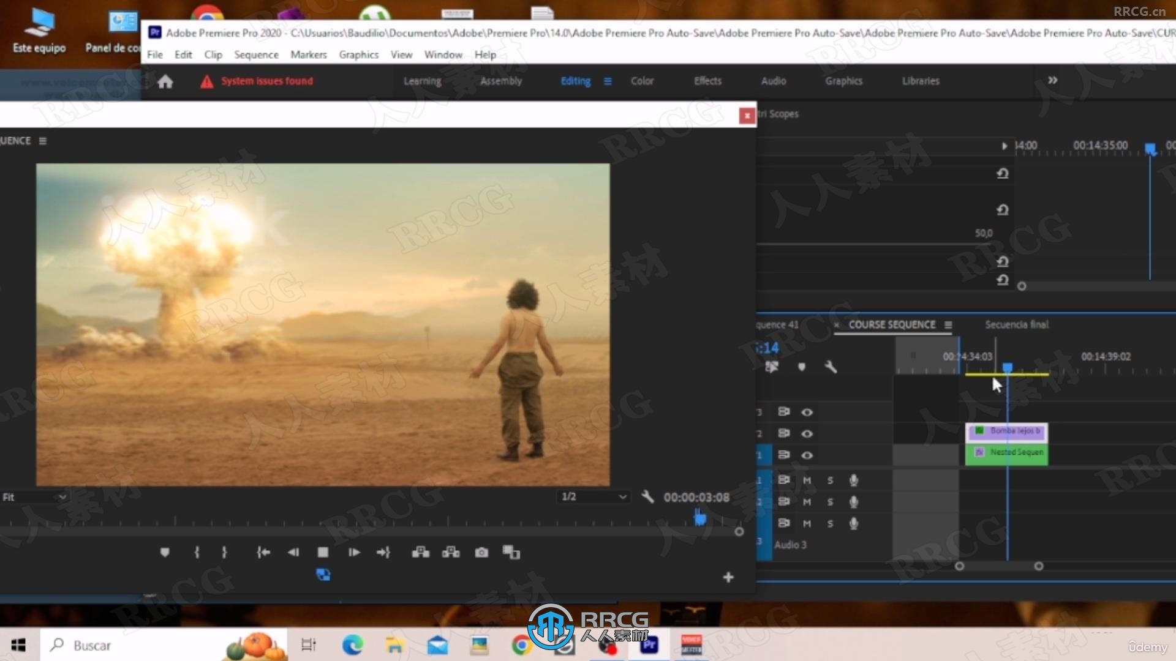This screenshot has width=1176, height=661.
Task: Add a marker from the timeline header
Action: pos(802,367)
